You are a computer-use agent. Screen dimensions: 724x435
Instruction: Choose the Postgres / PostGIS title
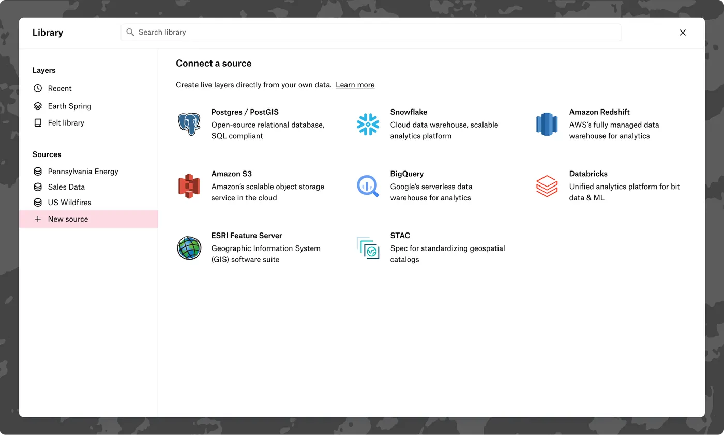pyautogui.click(x=245, y=112)
